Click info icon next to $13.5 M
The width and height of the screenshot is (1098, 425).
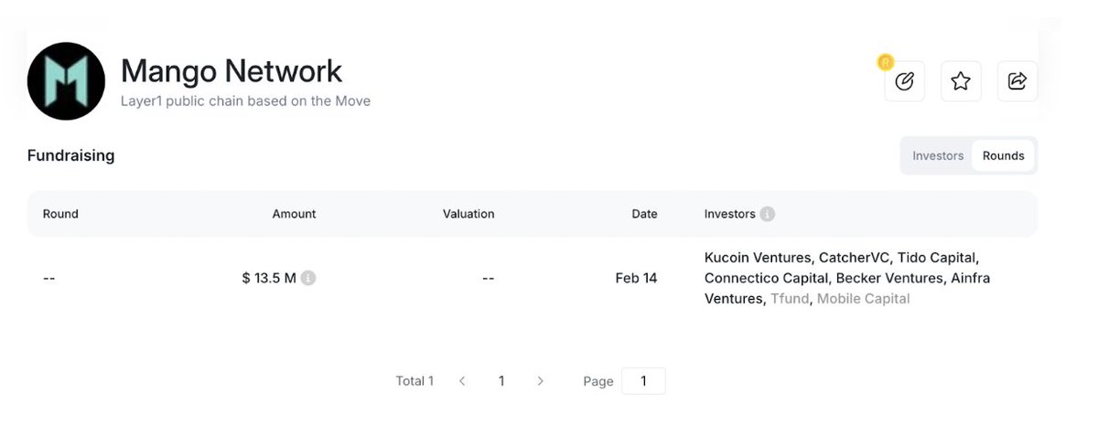coord(308,278)
